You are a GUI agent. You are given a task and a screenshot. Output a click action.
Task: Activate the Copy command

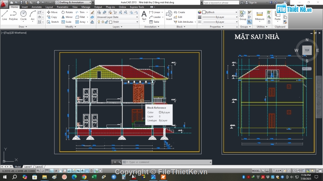[x=52, y=17]
